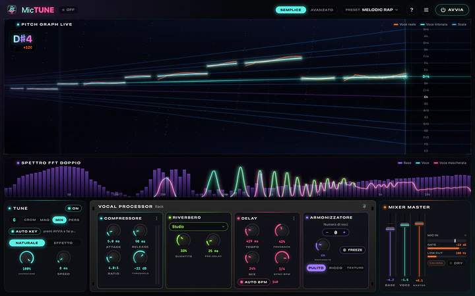475x296 pixels.
Task: Click the Mic In level meter
Action: (x=447, y=241)
